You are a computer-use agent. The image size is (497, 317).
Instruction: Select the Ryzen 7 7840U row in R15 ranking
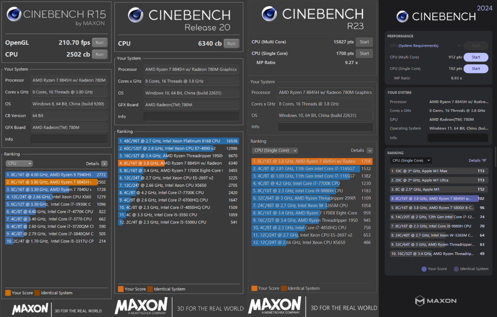[x=56, y=189]
